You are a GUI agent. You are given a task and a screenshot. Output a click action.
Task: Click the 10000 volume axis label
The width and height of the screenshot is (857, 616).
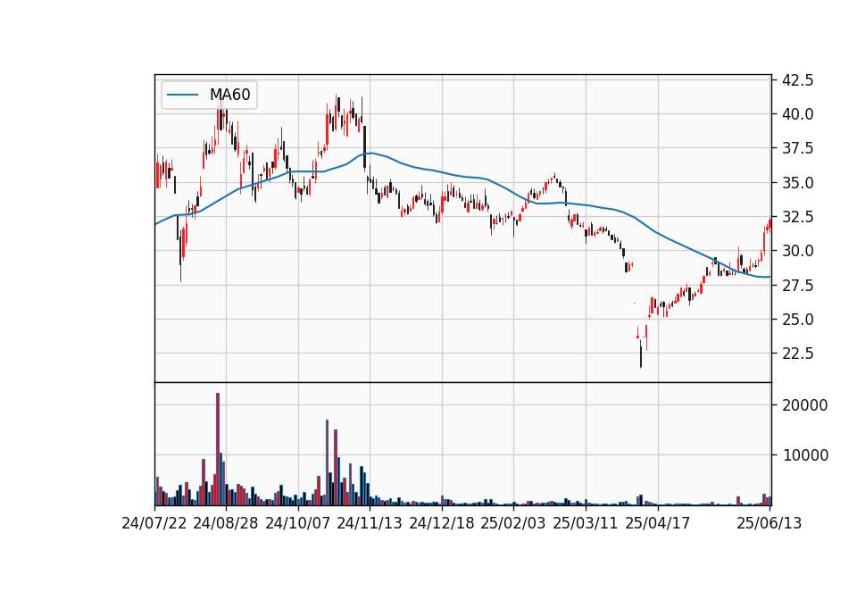tap(805, 455)
